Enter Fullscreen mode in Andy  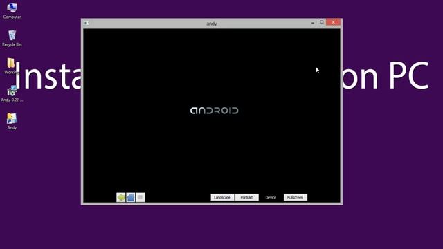tap(296, 197)
